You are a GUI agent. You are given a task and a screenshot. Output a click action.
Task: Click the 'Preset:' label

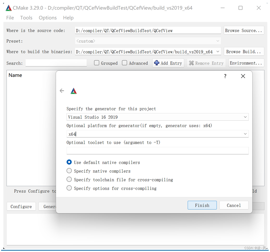(15, 41)
